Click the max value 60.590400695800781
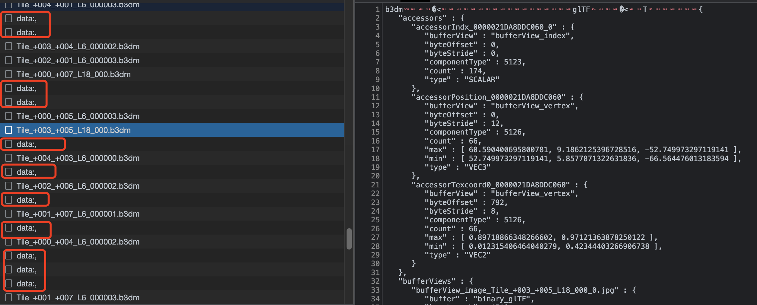The height and width of the screenshot is (305, 757). tap(508, 150)
